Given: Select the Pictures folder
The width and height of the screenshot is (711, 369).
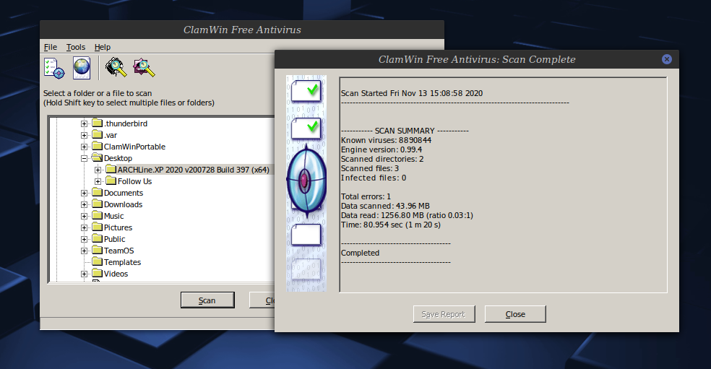Looking at the screenshot, I should point(118,227).
